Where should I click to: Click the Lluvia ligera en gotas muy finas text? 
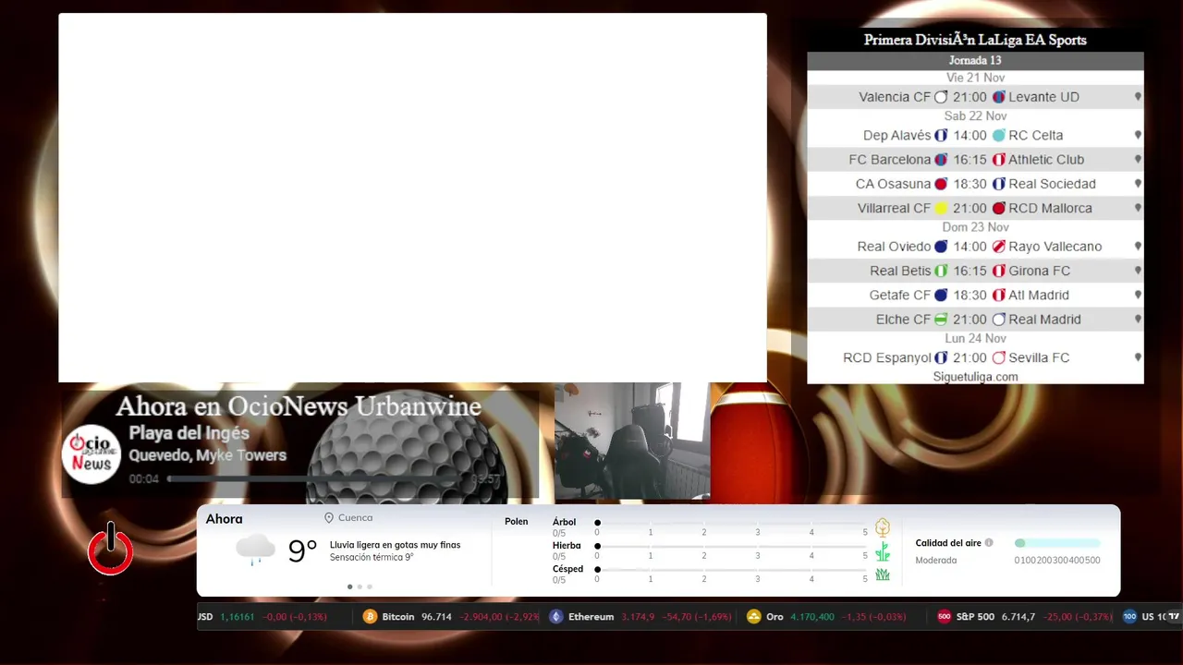click(x=395, y=545)
